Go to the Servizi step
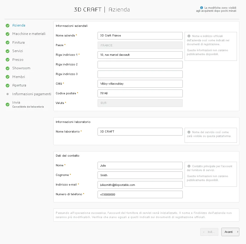Image resolution: width=246 pixels, height=244 pixels. (17, 51)
